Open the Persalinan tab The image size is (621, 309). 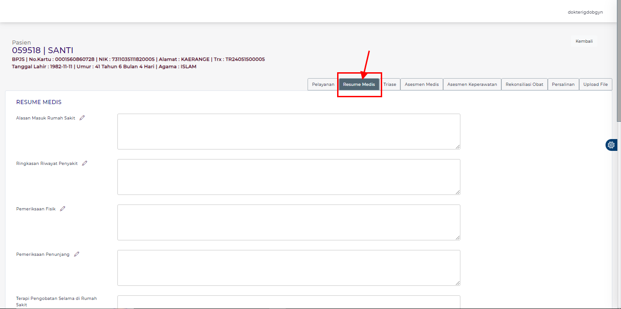tap(563, 85)
